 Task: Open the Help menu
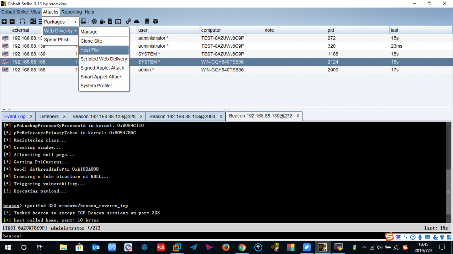pos(90,12)
